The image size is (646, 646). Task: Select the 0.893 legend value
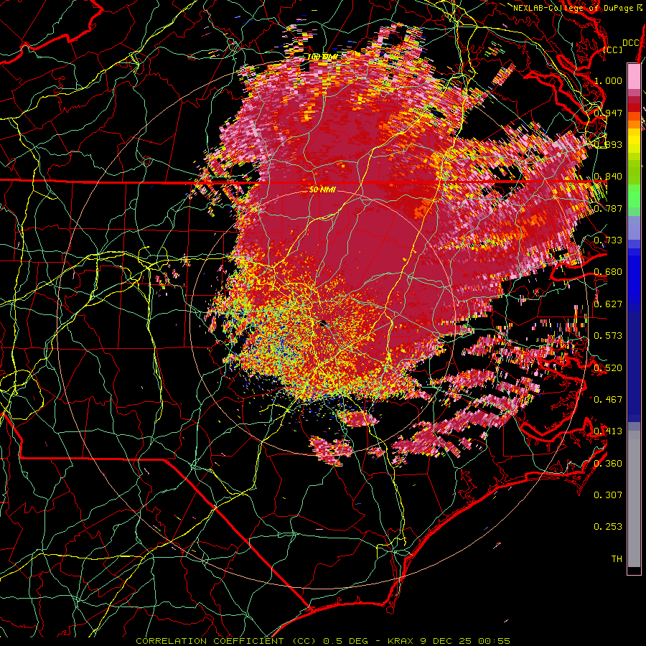coord(608,144)
